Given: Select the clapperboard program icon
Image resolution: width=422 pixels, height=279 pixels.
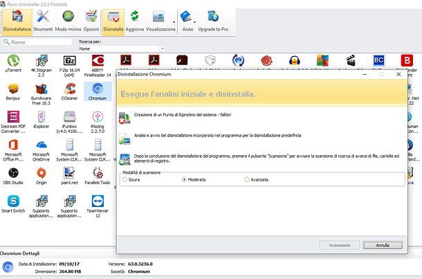Looking at the screenshot, I should pos(351,61).
